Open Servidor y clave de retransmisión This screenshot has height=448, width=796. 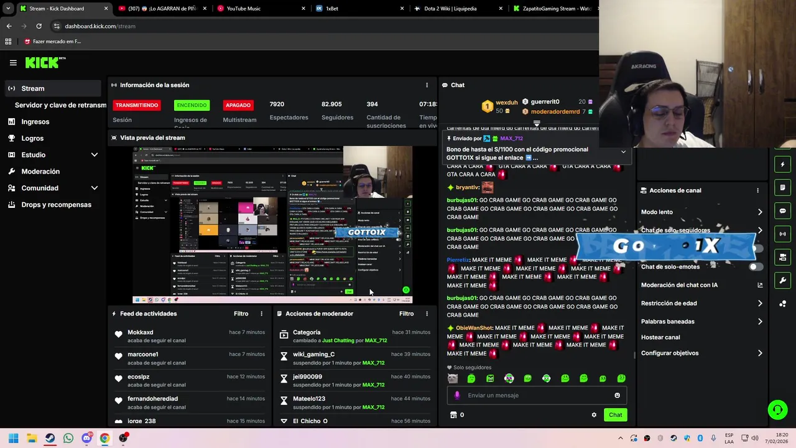click(x=60, y=105)
